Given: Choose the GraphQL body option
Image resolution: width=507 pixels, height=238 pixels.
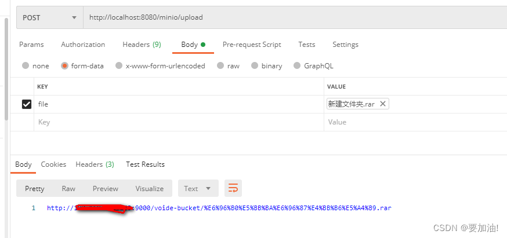Looking at the screenshot, I should [297, 66].
